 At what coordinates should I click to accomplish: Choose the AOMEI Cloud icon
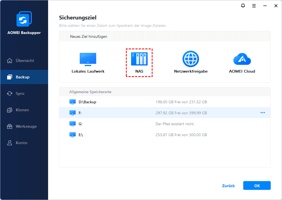tap(242, 59)
